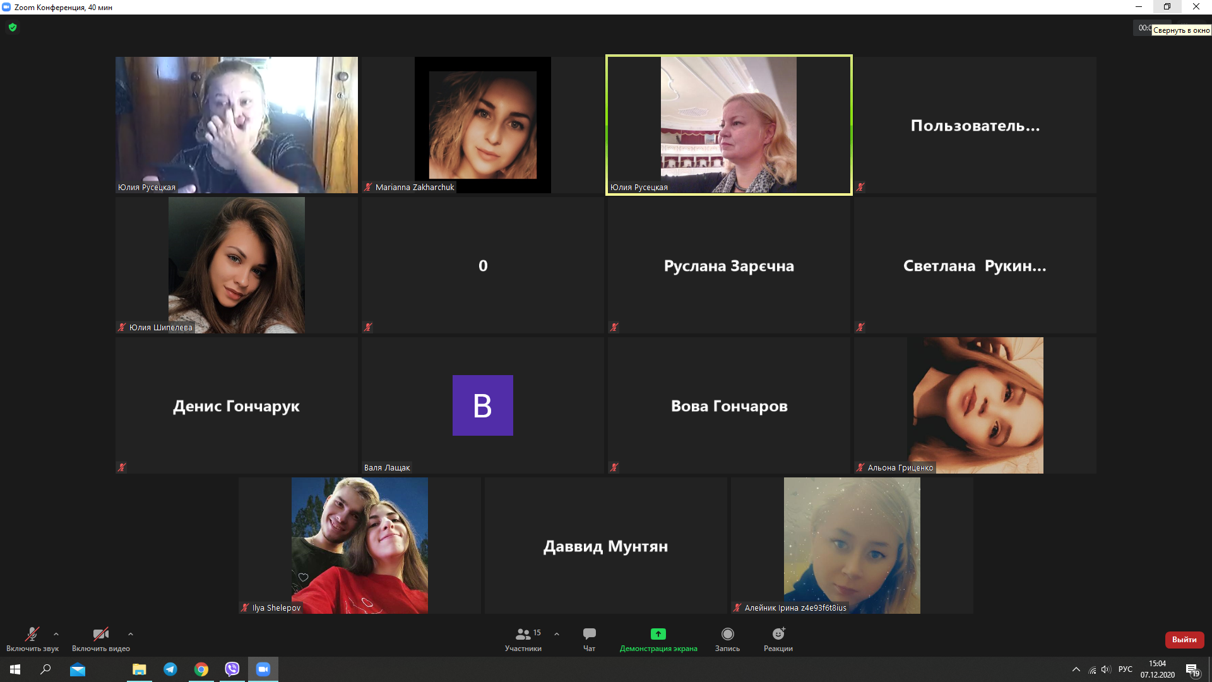Select Marianna Zakharchuk's video tile
The height and width of the screenshot is (682, 1212).
click(482, 124)
